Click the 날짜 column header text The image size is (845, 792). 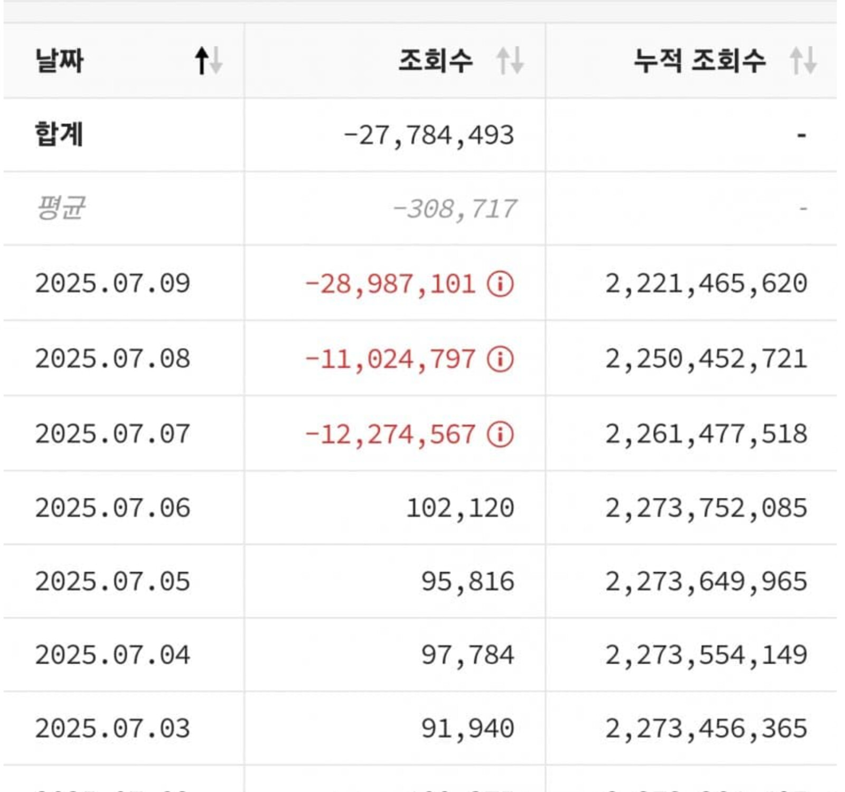pyautogui.click(x=59, y=61)
